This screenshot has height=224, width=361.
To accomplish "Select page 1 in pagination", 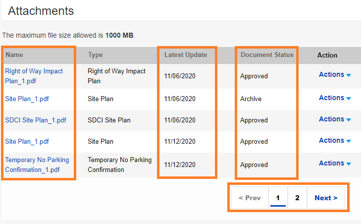I will [278, 198].
